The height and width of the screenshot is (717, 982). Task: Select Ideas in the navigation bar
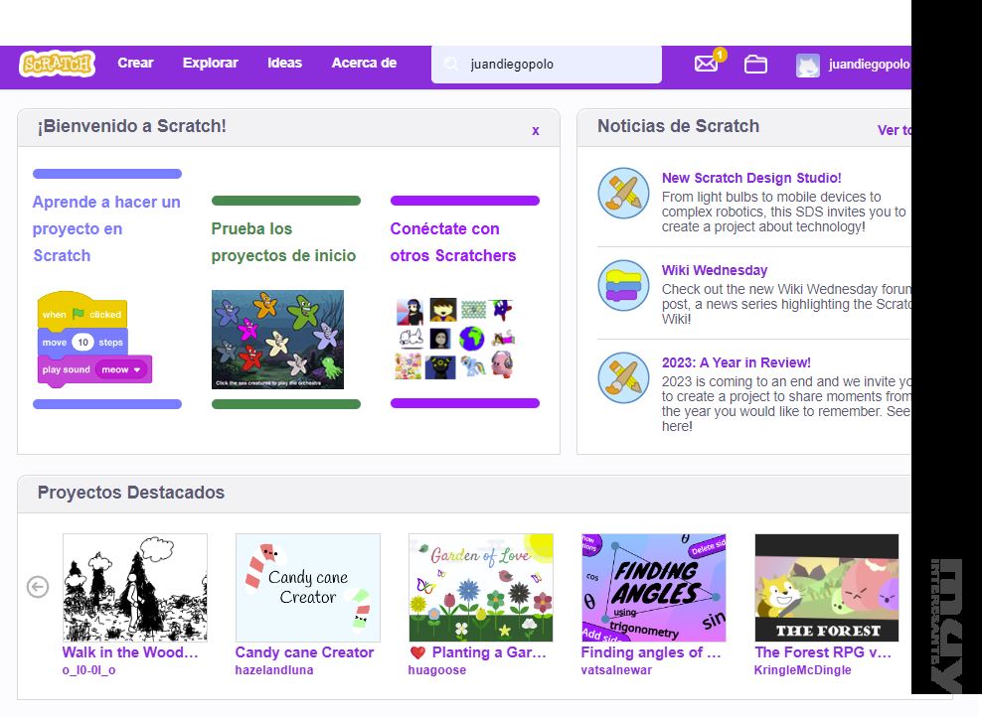pyautogui.click(x=284, y=63)
